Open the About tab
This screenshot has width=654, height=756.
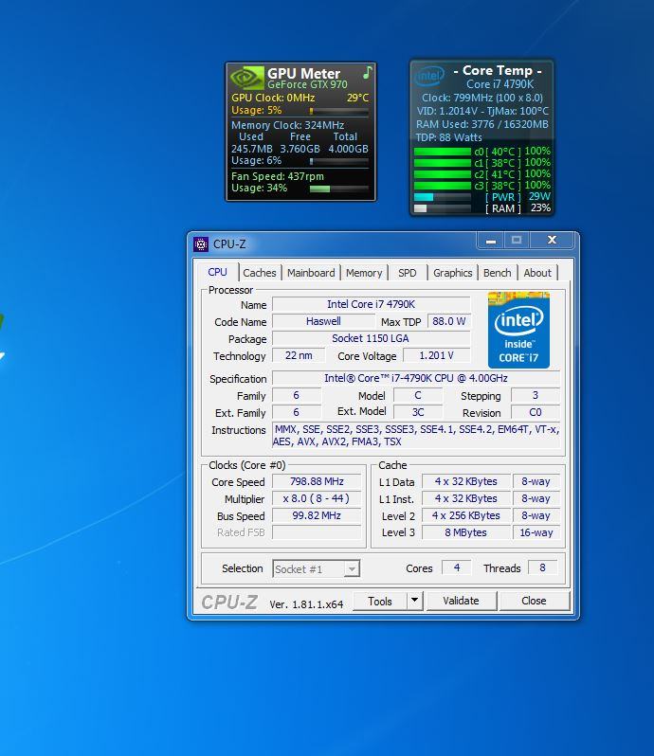point(537,273)
